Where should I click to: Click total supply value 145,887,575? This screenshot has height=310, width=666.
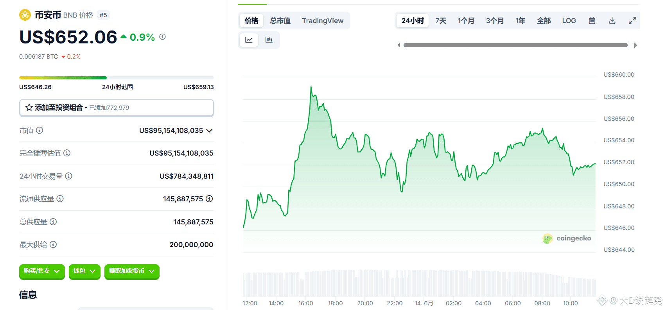click(193, 222)
